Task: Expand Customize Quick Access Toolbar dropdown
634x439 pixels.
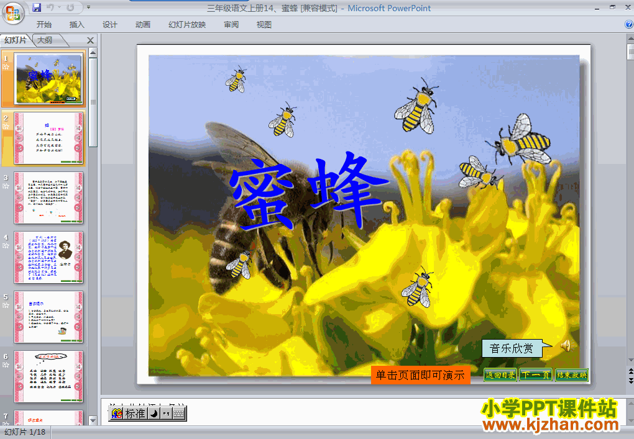Action: (x=88, y=7)
